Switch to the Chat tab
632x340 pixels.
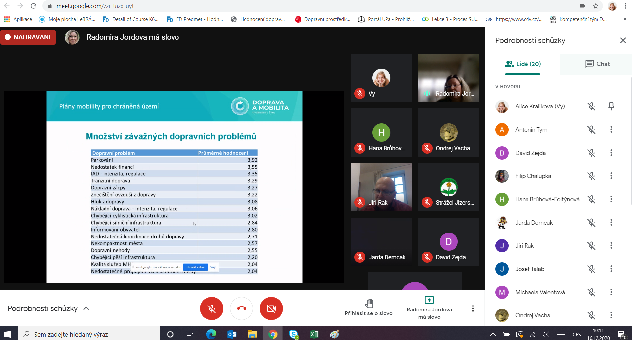click(597, 64)
